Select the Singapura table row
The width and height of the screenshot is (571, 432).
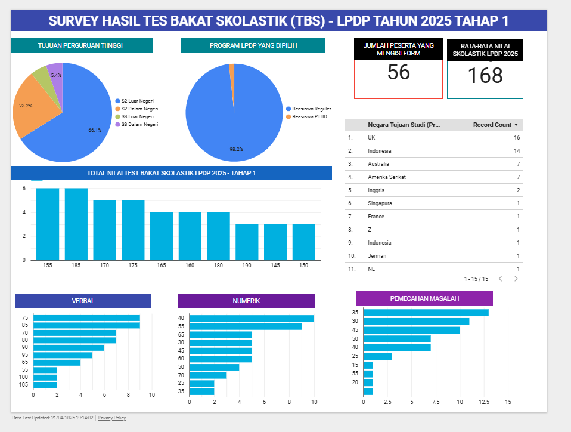point(434,203)
